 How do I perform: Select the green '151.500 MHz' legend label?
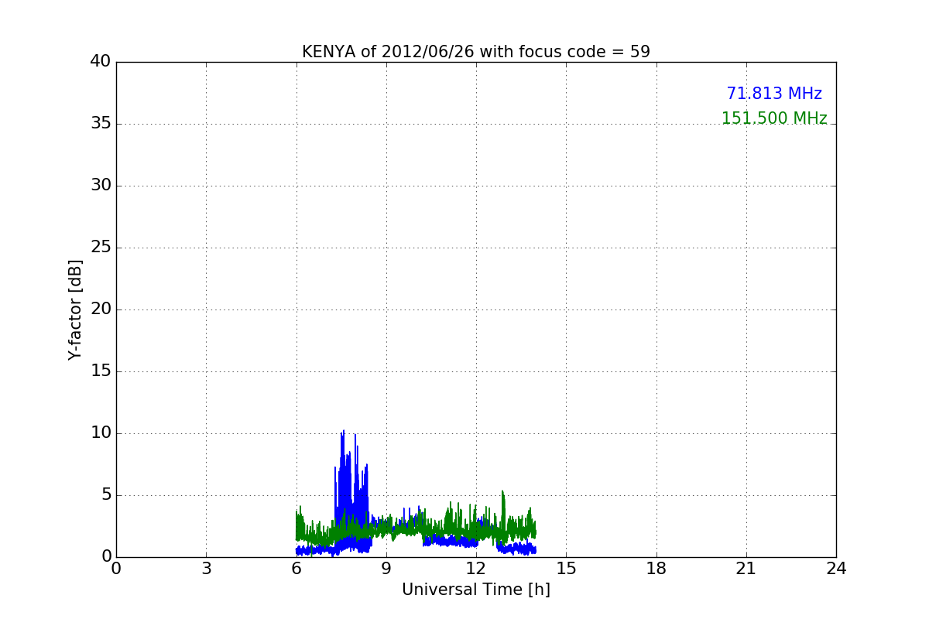[774, 118]
